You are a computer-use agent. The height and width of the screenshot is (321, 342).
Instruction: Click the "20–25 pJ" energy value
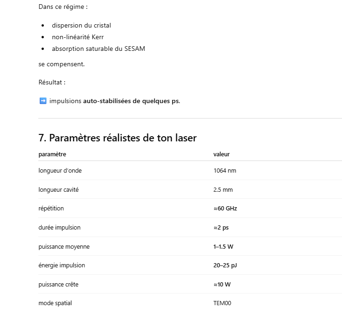(226, 265)
